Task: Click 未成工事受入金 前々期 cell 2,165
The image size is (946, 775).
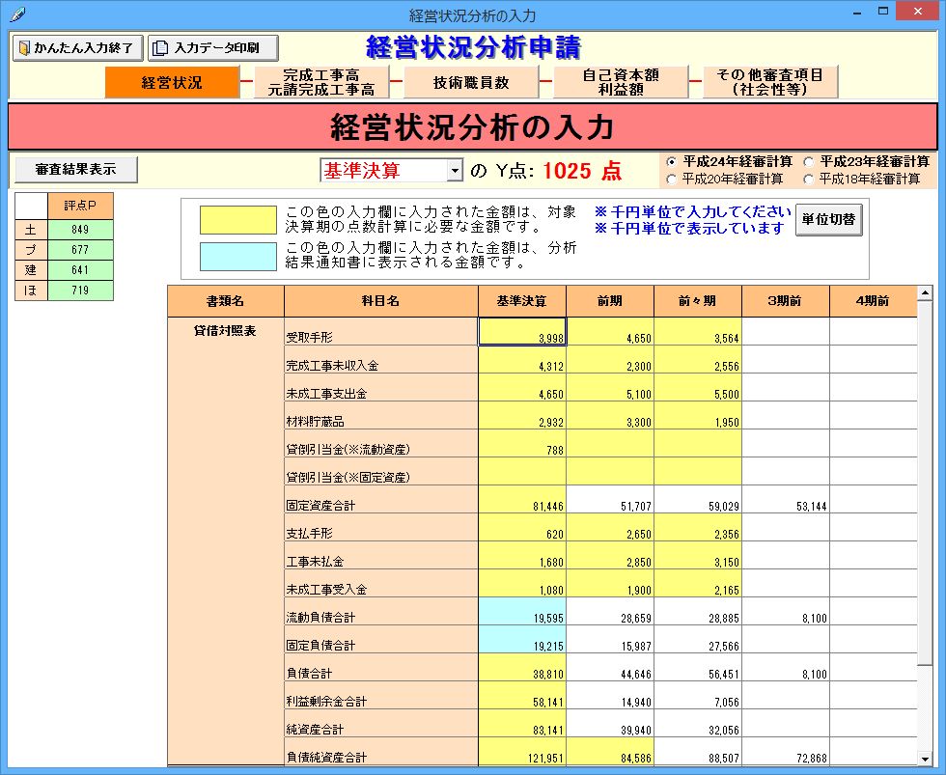Action: pyautogui.click(x=698, y=584)
